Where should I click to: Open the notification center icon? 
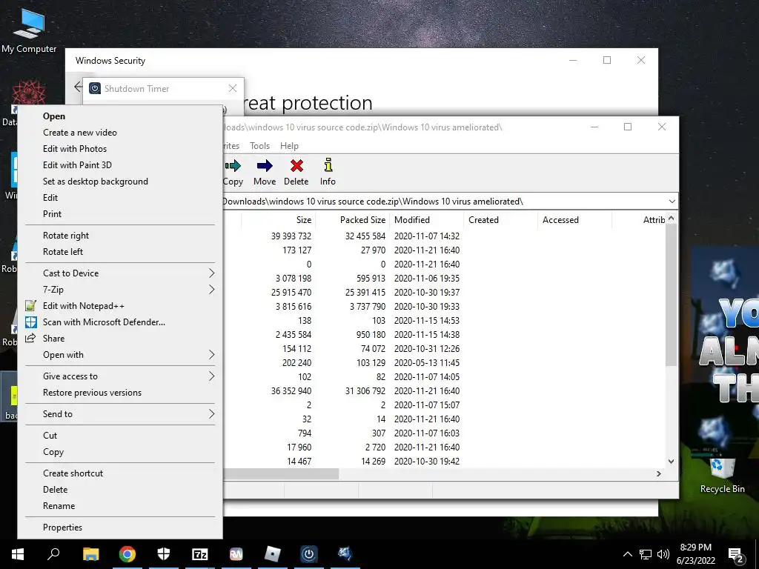point(736,556)
